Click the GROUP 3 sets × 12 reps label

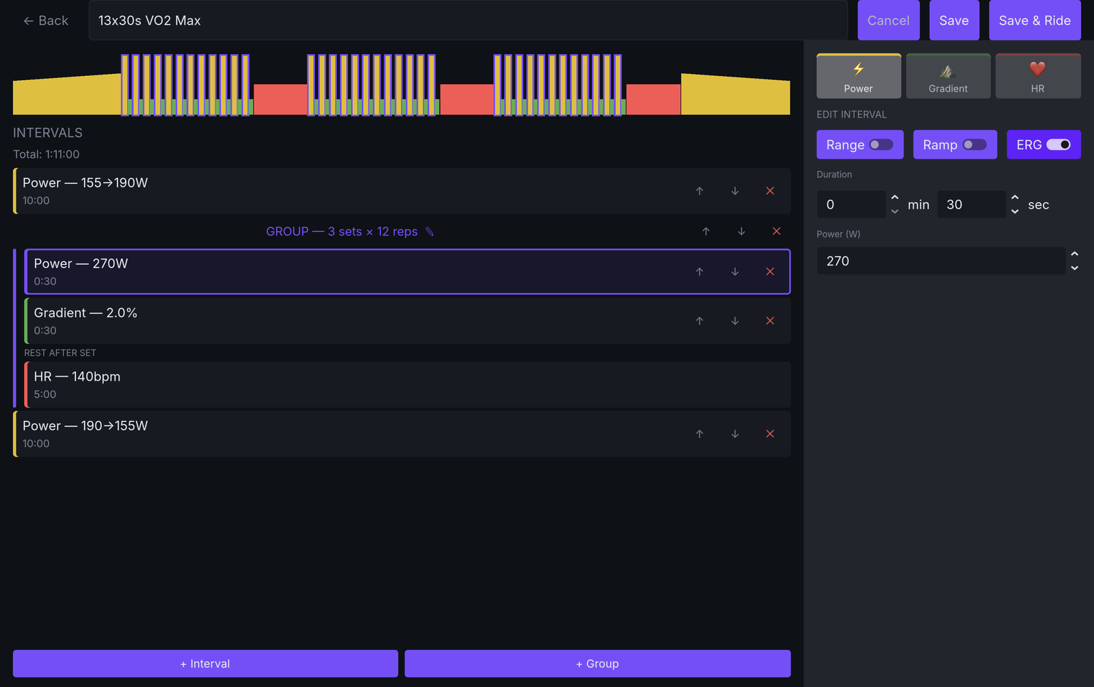click(x=342, y=231)
